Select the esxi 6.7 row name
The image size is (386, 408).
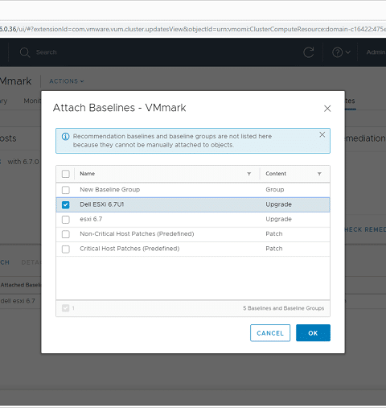91,219
